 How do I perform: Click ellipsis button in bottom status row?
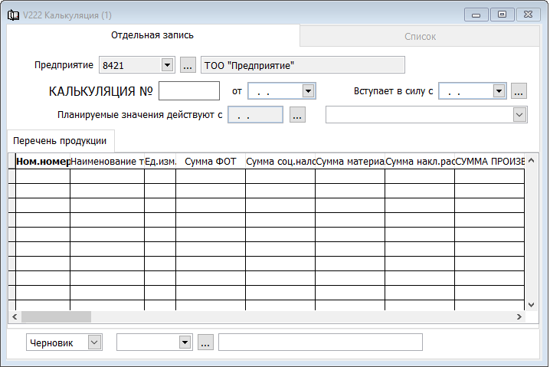(x=205, y=342)
